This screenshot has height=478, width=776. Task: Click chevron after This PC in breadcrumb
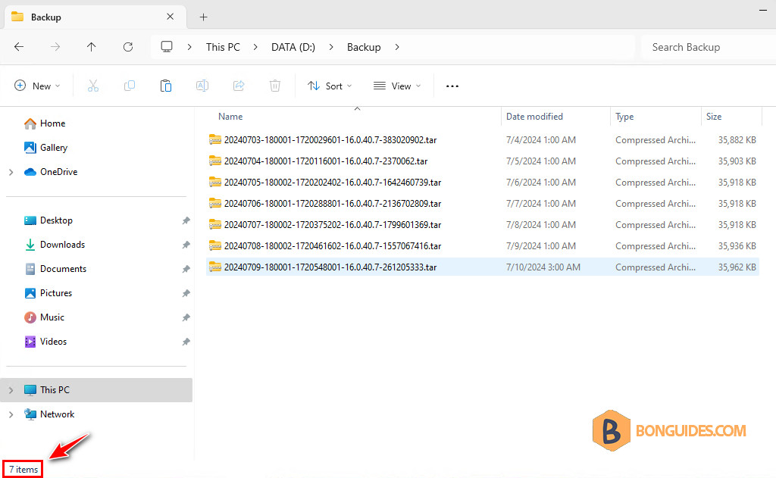pos(255,47)
